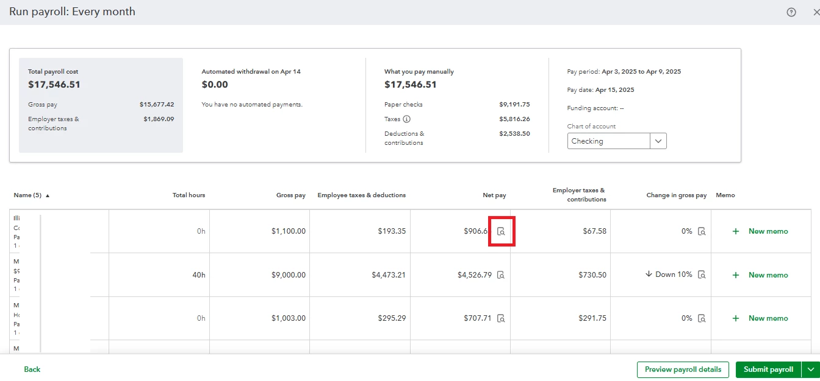Click employee taxes $193.35 cell

click(x=392, y=231)
